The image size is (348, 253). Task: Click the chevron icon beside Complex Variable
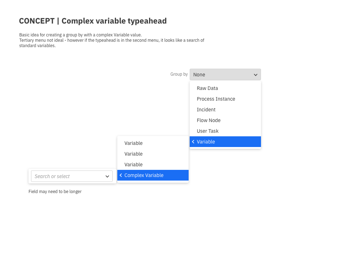click(x=121, y=175)
